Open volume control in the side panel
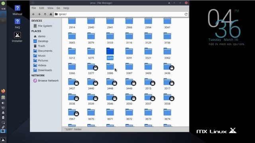 tap(3, 103)
